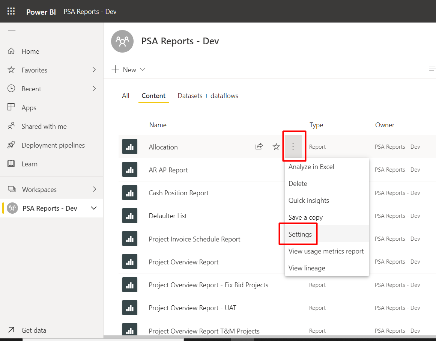Viewport: 436px width, 341px height.
Task: Sort the list by Name column header
Action: (158, 125)
